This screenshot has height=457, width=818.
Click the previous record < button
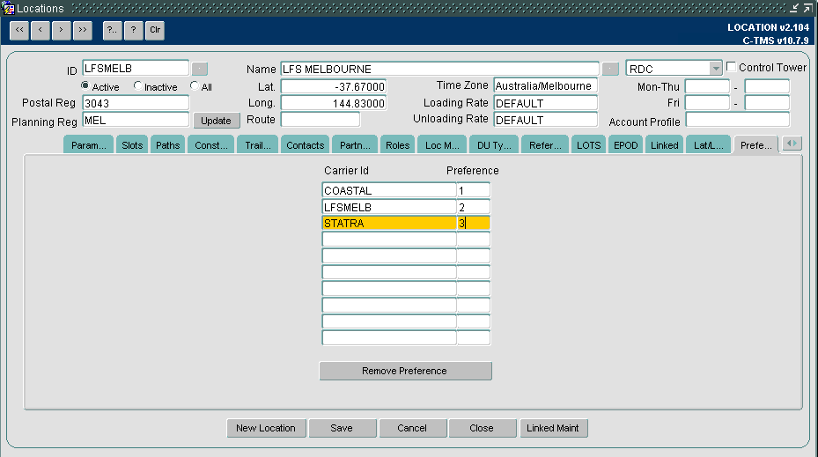41,30
